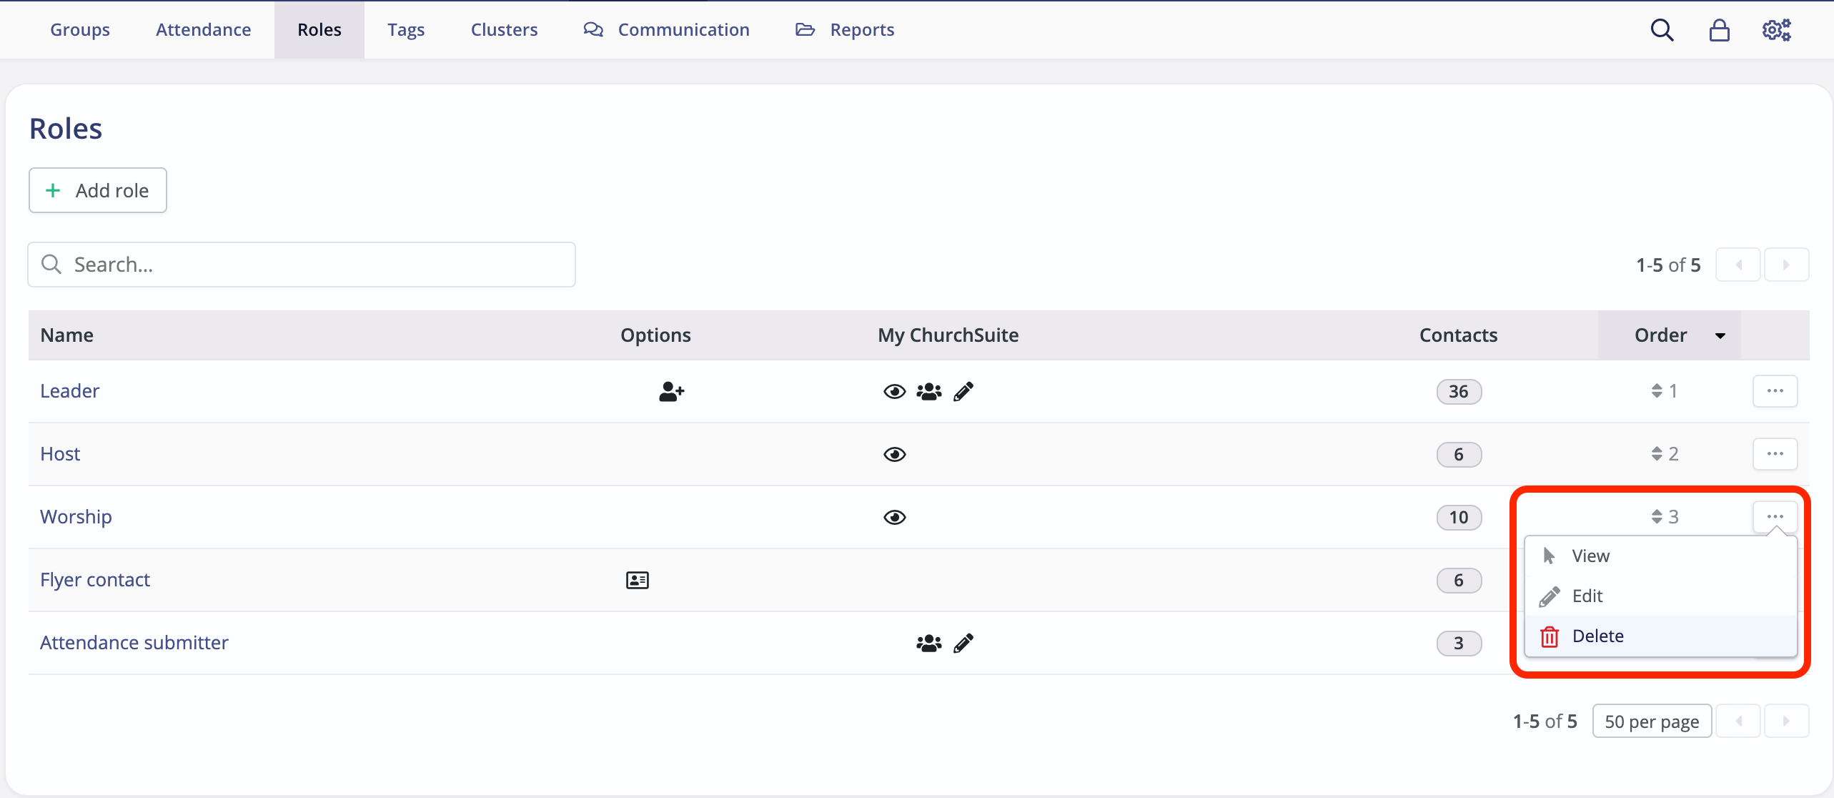Switch to the Tags tab
Image resolution: width=1834 pixels, height=798 pixels.
coord(406,29)
